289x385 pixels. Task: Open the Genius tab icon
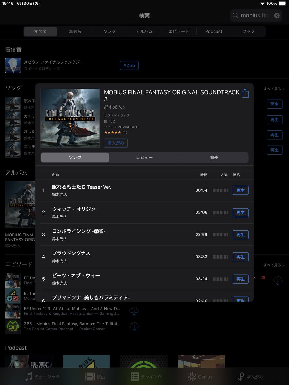pos(192,377)
